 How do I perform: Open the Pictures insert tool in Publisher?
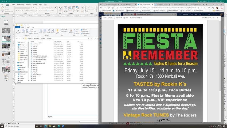70,9
